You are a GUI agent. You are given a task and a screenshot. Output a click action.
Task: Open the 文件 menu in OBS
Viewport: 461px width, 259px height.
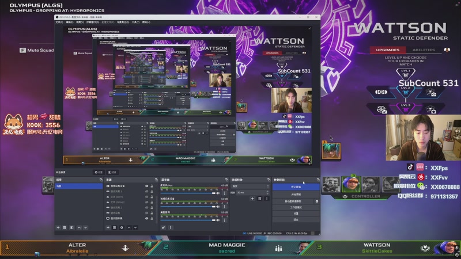(59, 22)
